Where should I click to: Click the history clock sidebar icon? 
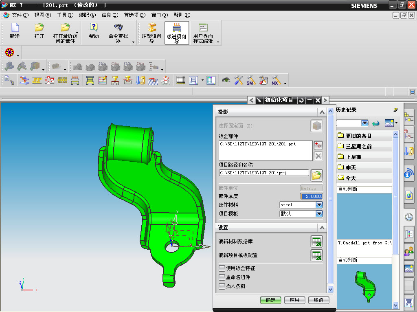point(409,217)
